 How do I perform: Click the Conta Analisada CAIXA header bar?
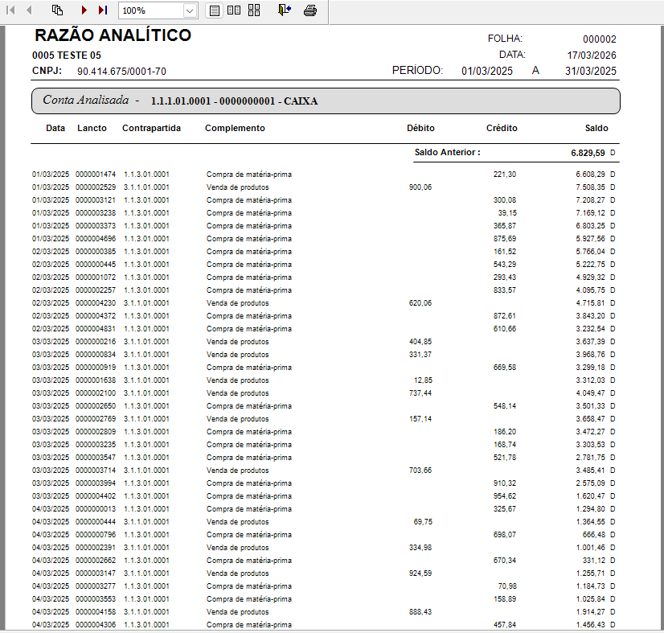(x=326, y=101)
